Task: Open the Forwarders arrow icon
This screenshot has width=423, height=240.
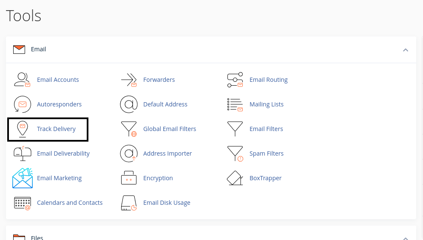Action: (x=128, y=80)
